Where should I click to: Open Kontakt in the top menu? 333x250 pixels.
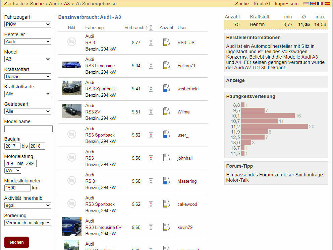262,4
